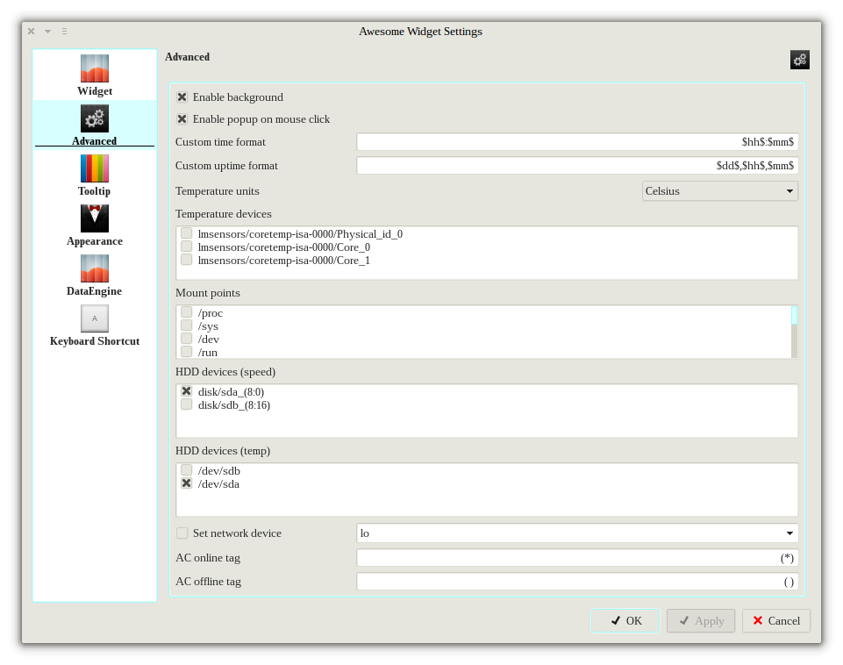Screen dimensions: 843x665
Task: Check the disk/sdb_(8:16) speed device
Action: tap(187, 405)
